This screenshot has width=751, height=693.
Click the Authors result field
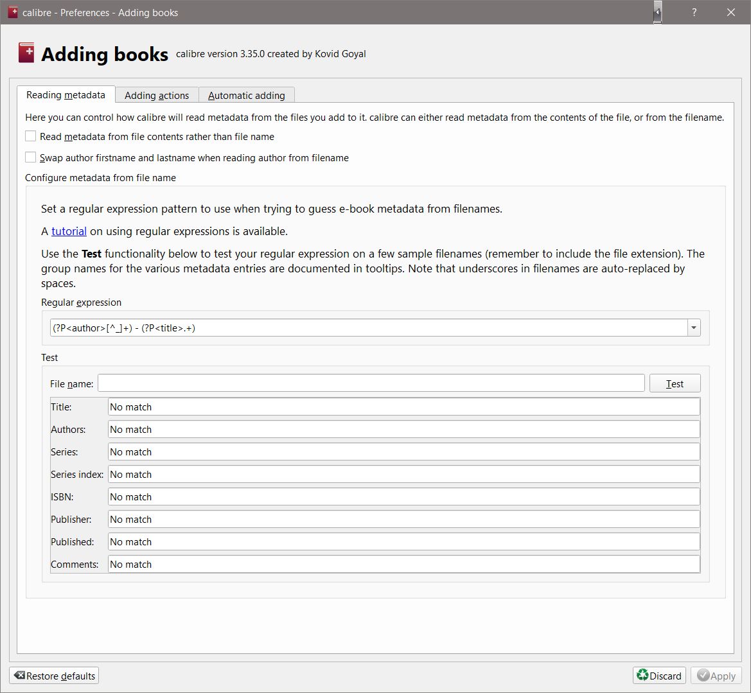pyautogui.click(x=403, y=430)
